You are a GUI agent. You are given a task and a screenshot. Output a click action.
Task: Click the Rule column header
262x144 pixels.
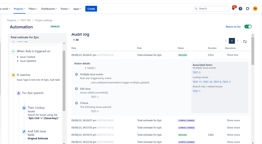(x=139, y=48)
